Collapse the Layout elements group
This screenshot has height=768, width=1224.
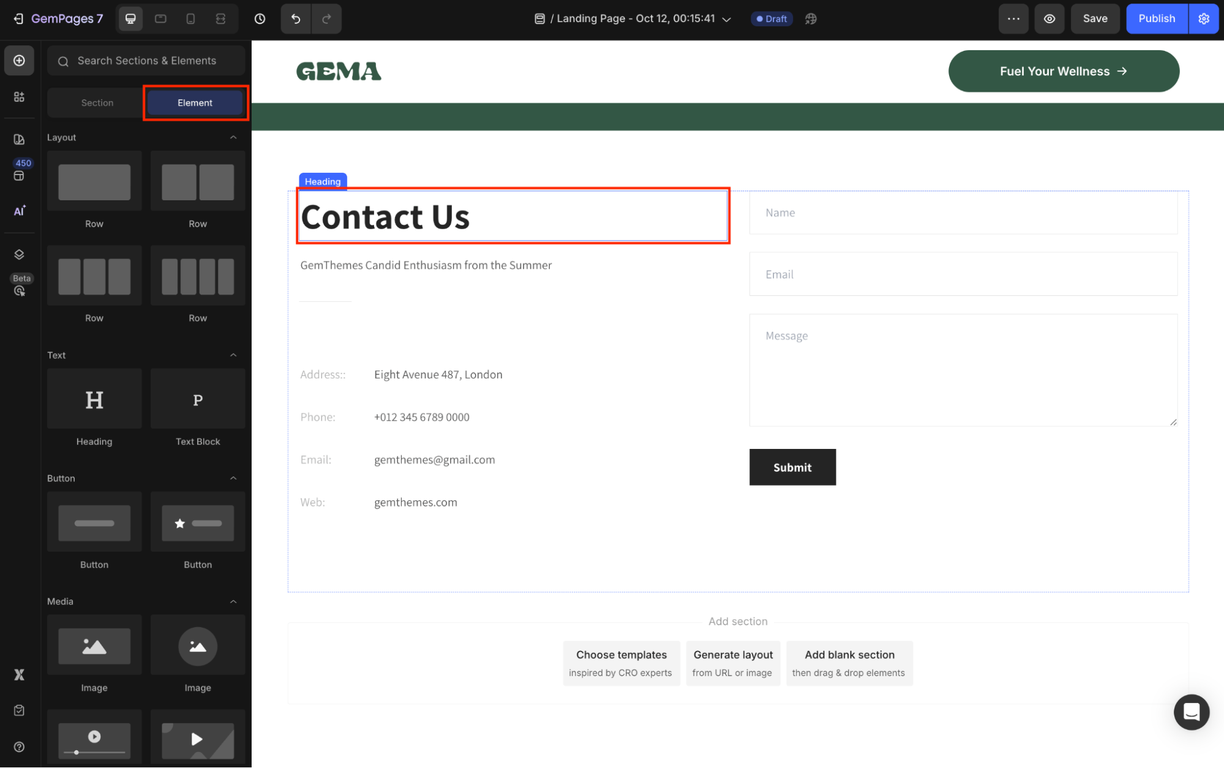pos(233,138)
